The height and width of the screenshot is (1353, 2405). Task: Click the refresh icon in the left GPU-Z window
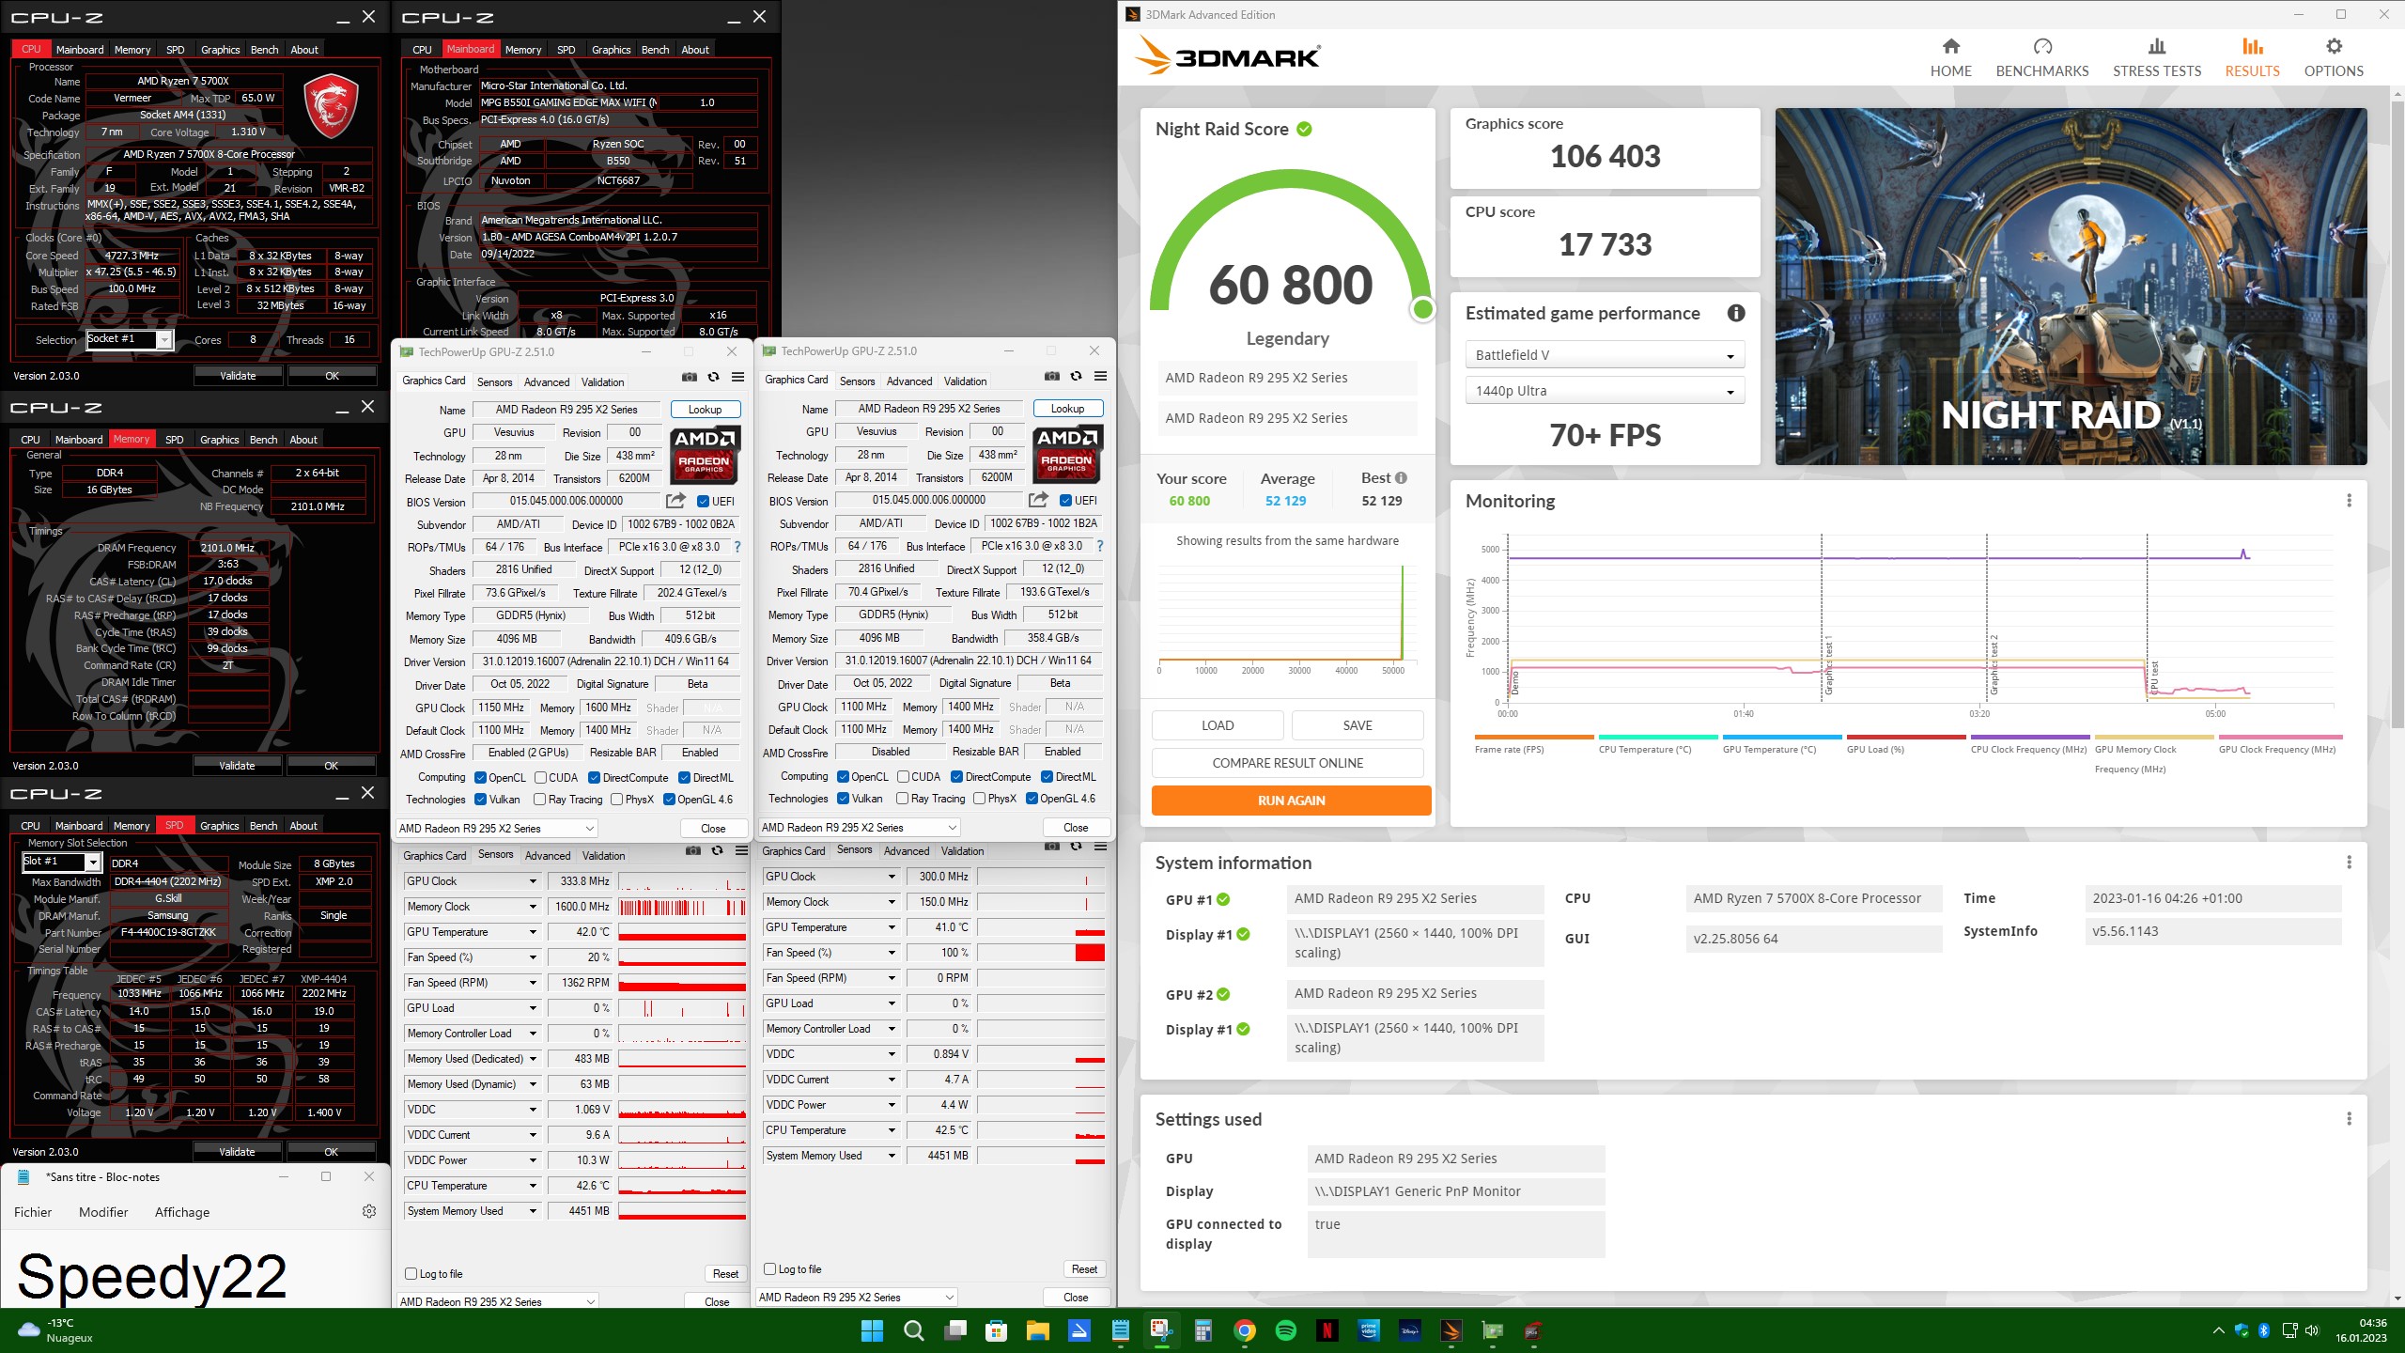coord(714,378)
